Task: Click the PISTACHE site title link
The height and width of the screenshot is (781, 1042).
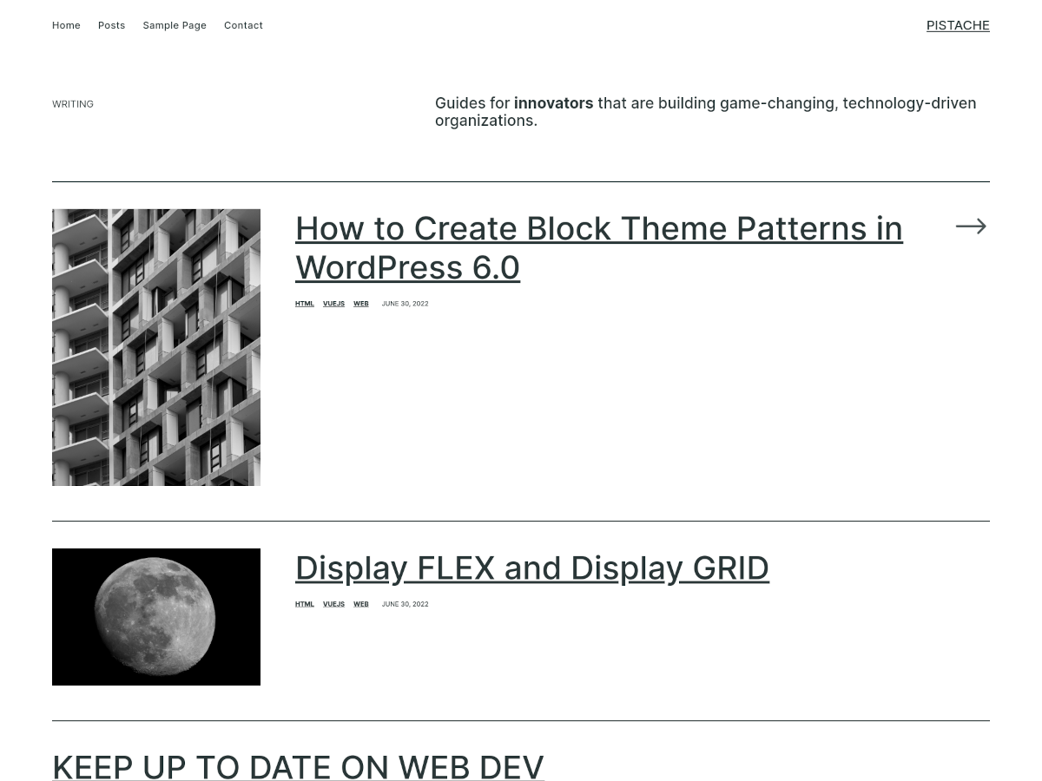Action: (x=958, y=25)
